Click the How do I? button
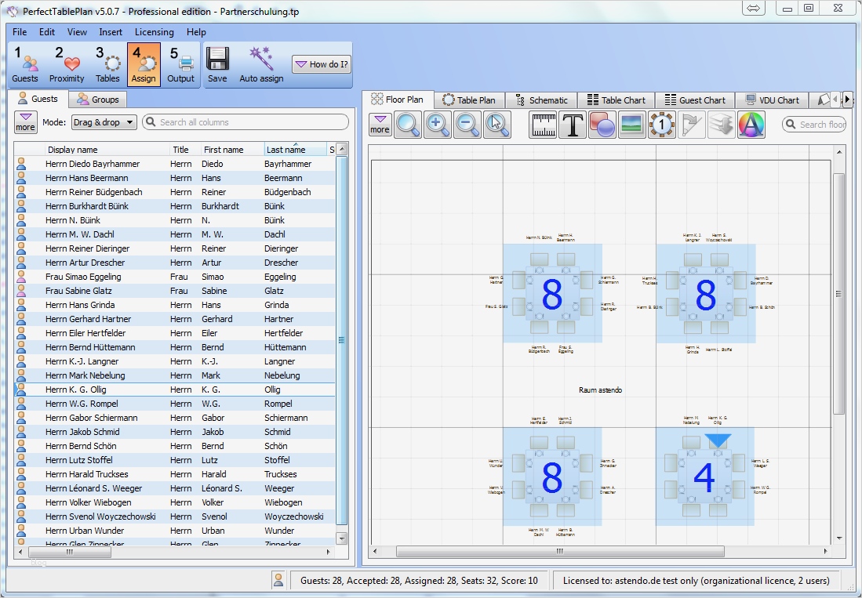 (321, 64)
